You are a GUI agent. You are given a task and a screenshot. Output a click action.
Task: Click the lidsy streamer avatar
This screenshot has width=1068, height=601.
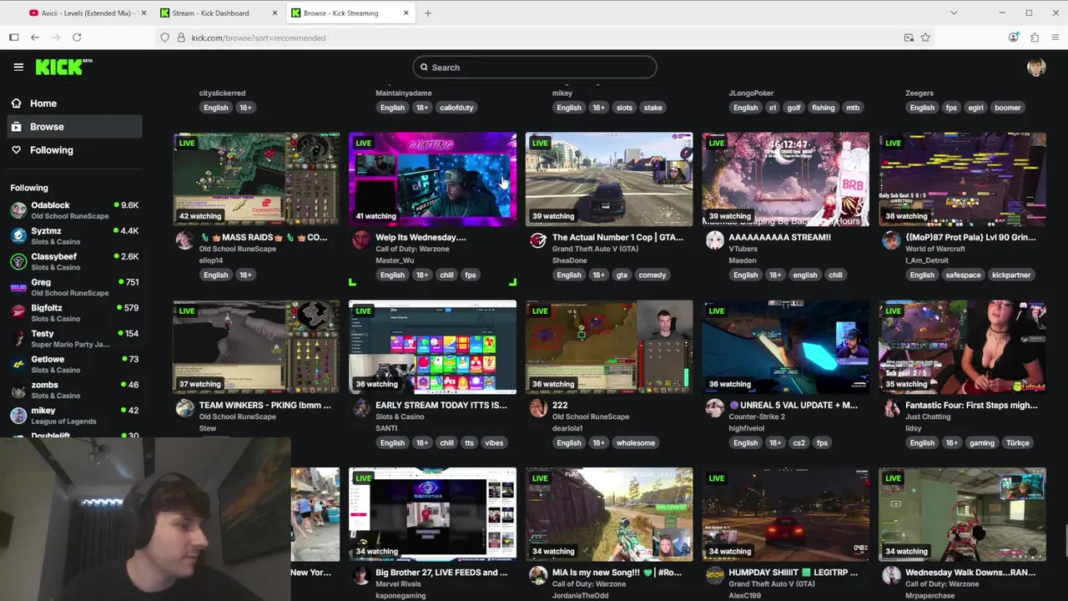coord(891,408)
